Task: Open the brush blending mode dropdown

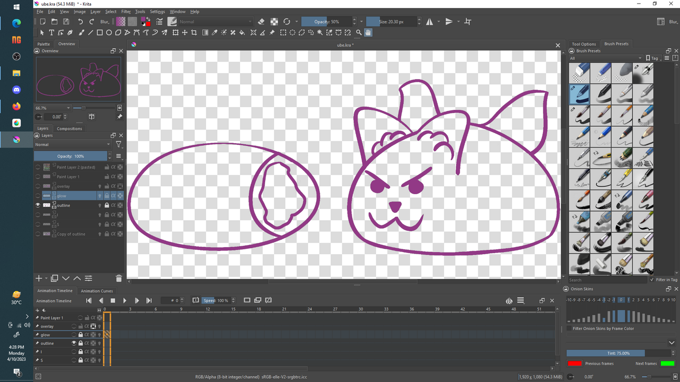Action: [x=215, y=22]
